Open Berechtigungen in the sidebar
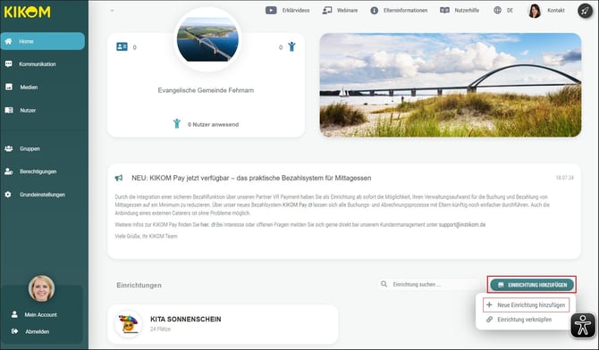This screenshot has width=599, height=350. click(x=38, y=171)
